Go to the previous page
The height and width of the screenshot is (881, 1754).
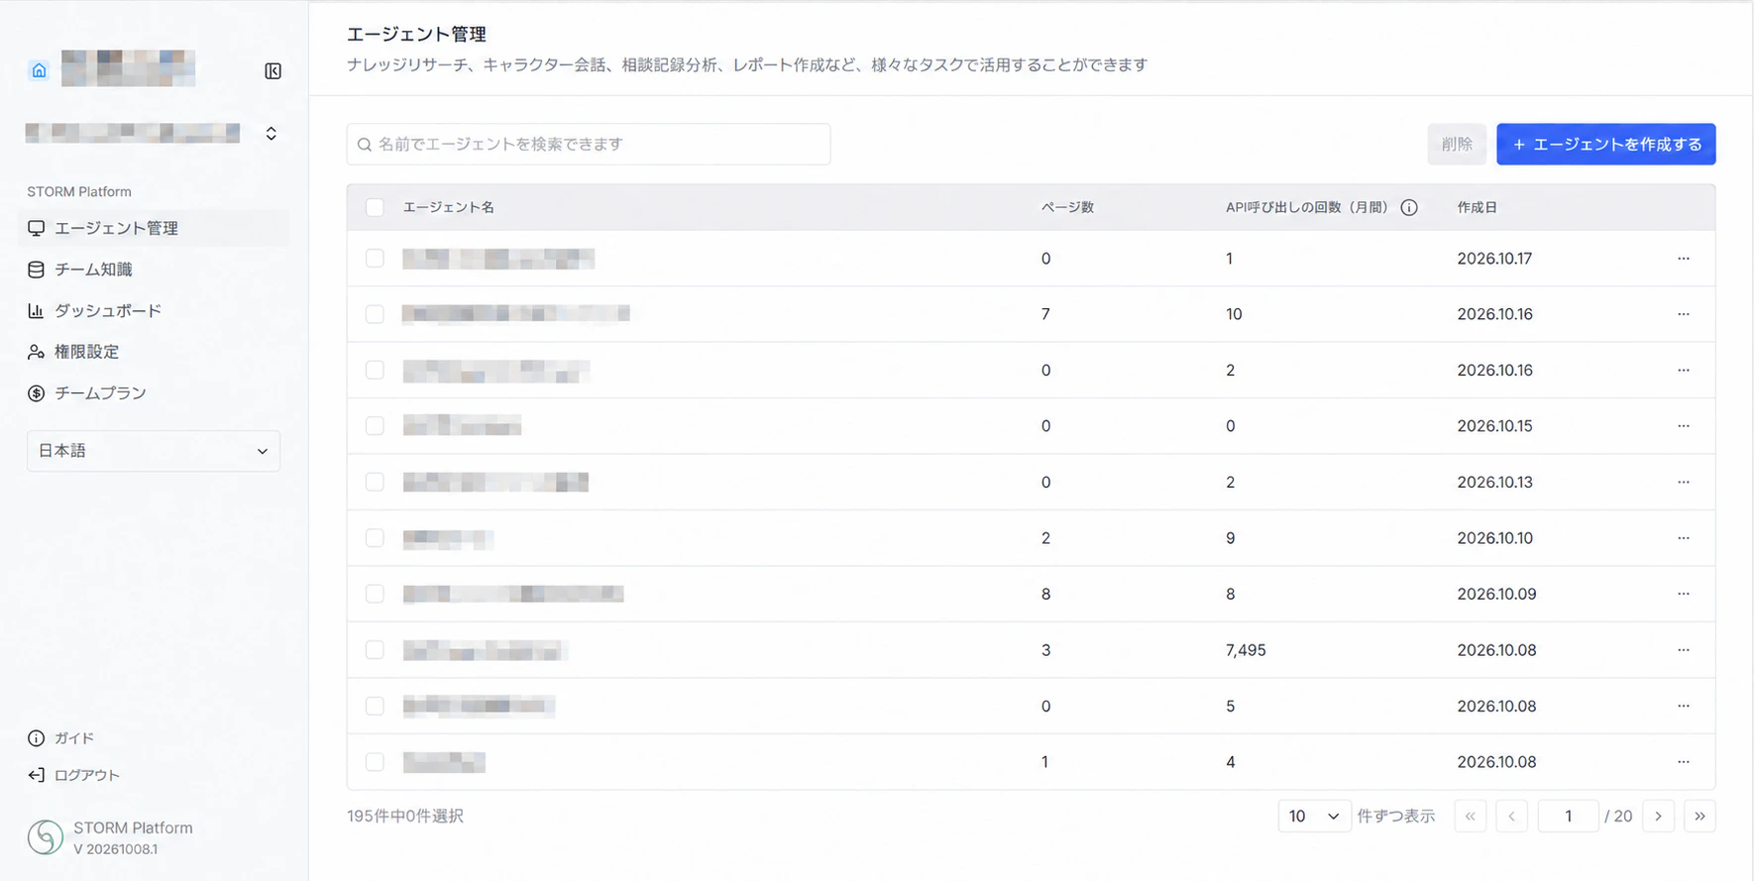point(1511,817)
